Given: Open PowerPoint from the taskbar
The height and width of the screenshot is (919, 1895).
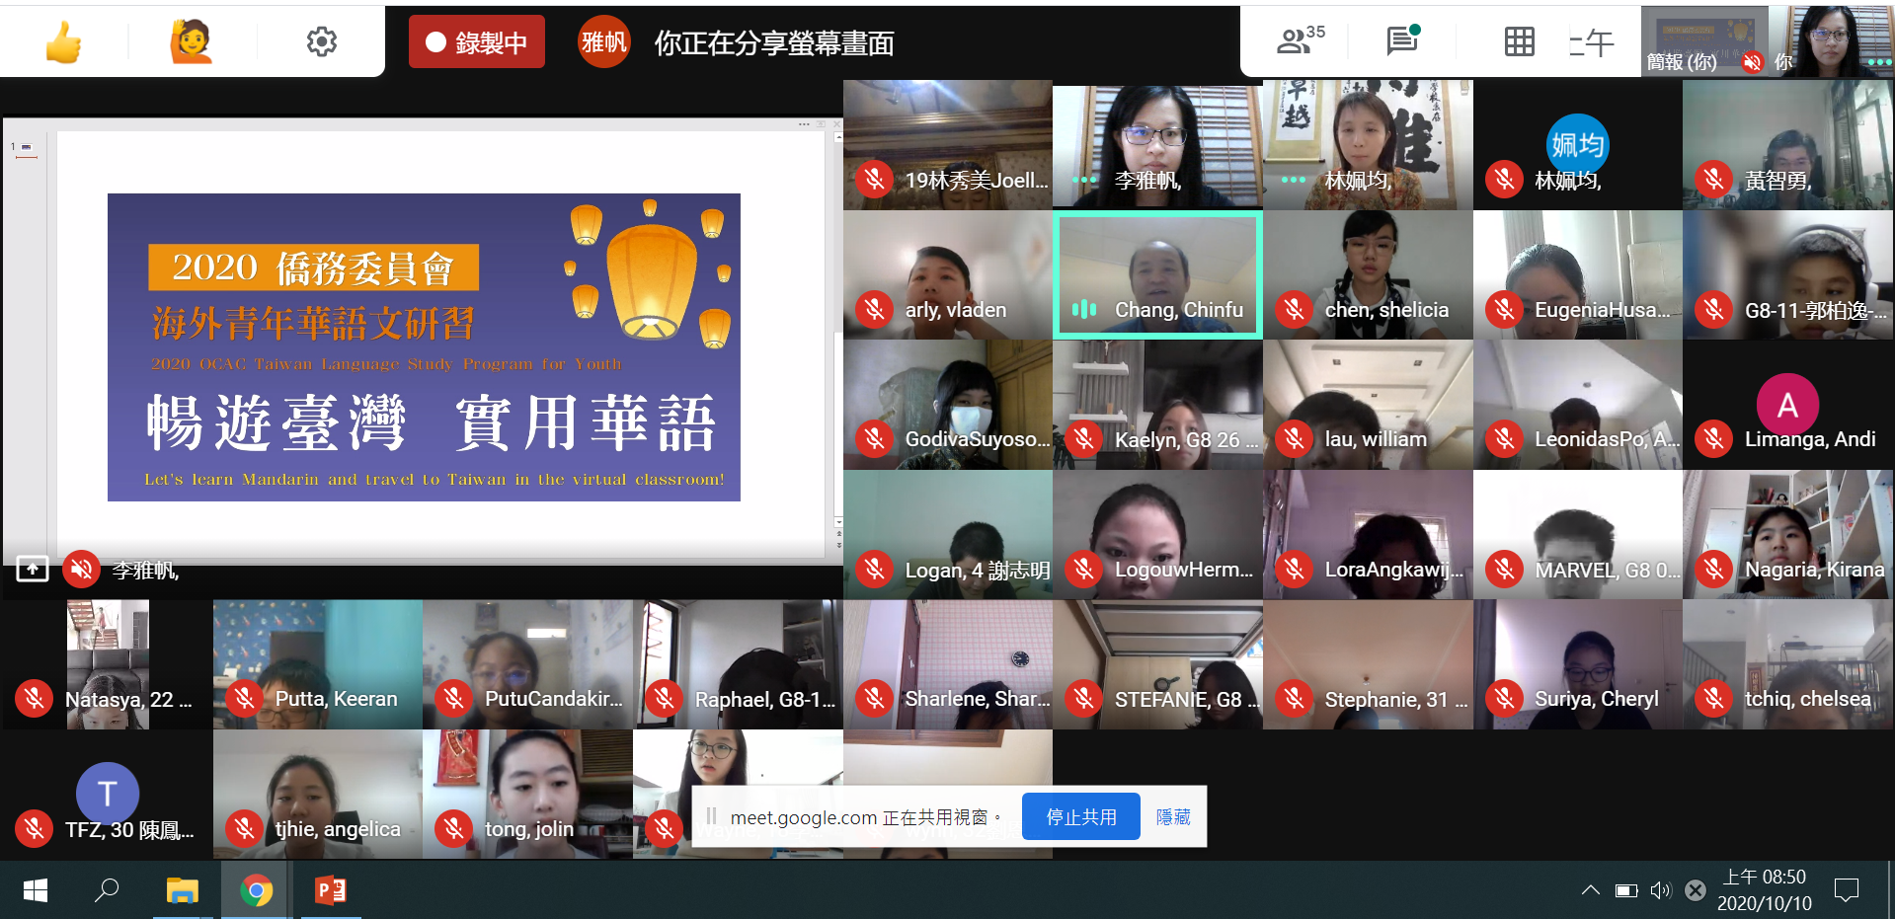Looking at the screenshot, I should 330,889.
